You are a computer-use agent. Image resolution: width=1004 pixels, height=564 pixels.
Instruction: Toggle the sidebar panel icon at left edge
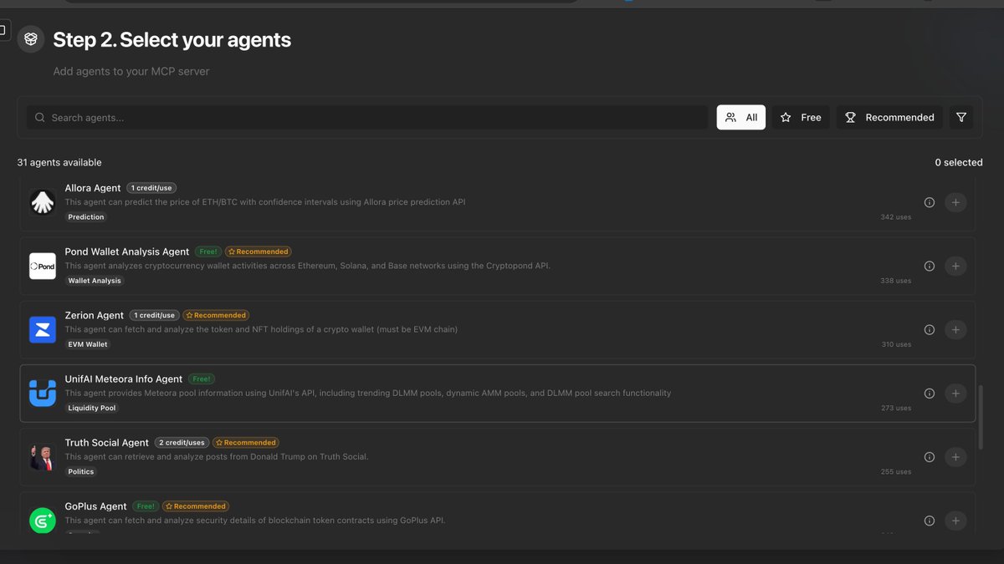point(3,31)
